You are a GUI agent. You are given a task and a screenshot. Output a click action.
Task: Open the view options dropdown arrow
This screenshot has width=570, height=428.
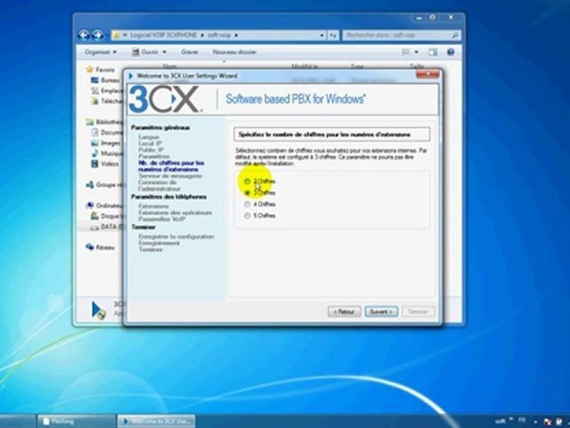pyautogui.click(x=416, y=52)
